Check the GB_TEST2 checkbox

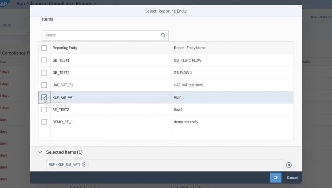pos(44,73)
